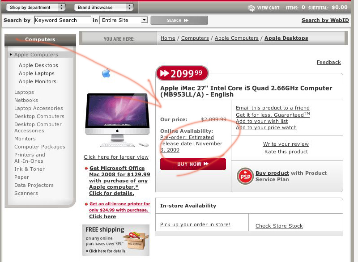Click the red arrow beside Microsoft Office offer

point(86,169)
